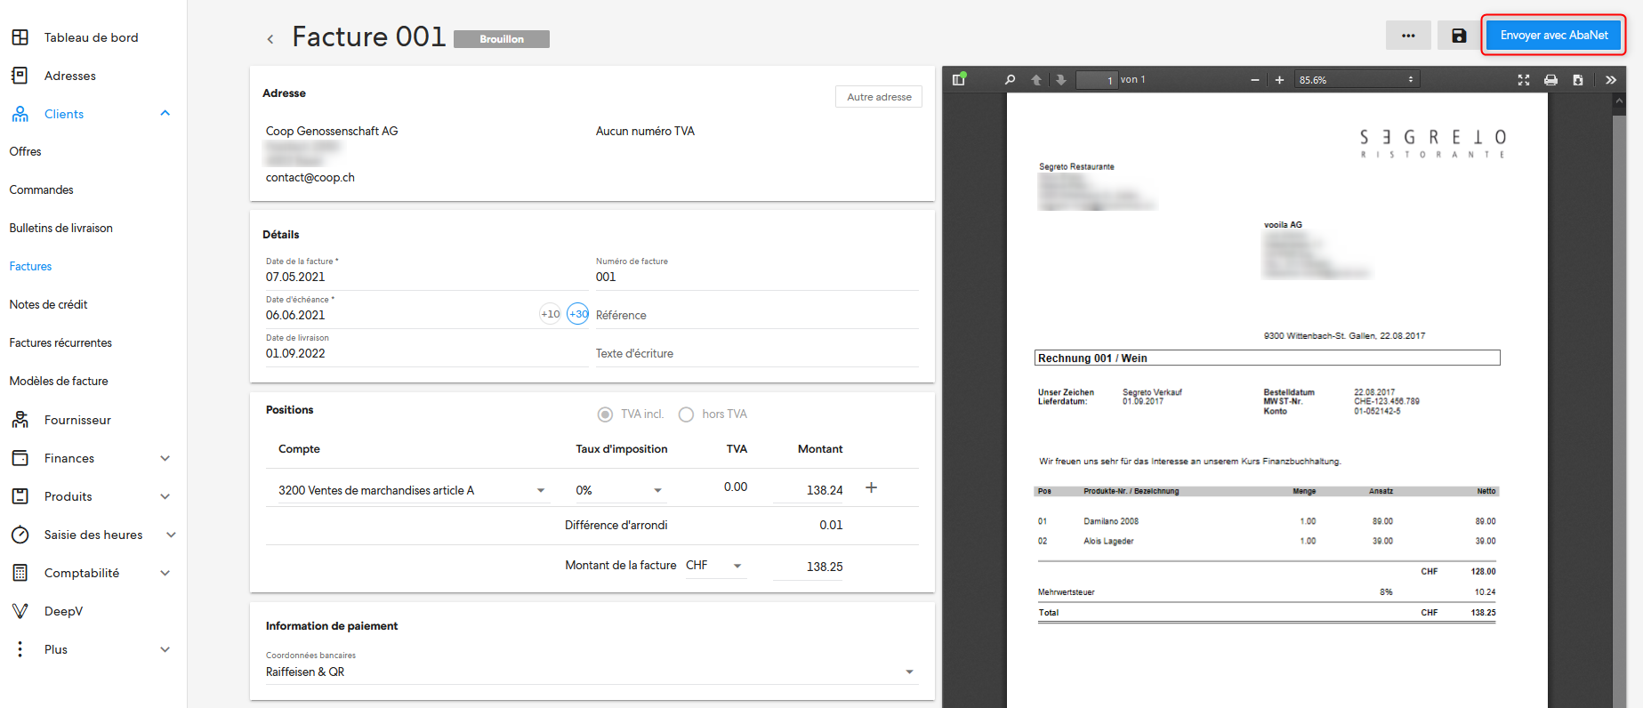This screenshot has height=708, width=1643.
Task: Click the Envoyer avec AbaNet button
Action: [1554, 36]
